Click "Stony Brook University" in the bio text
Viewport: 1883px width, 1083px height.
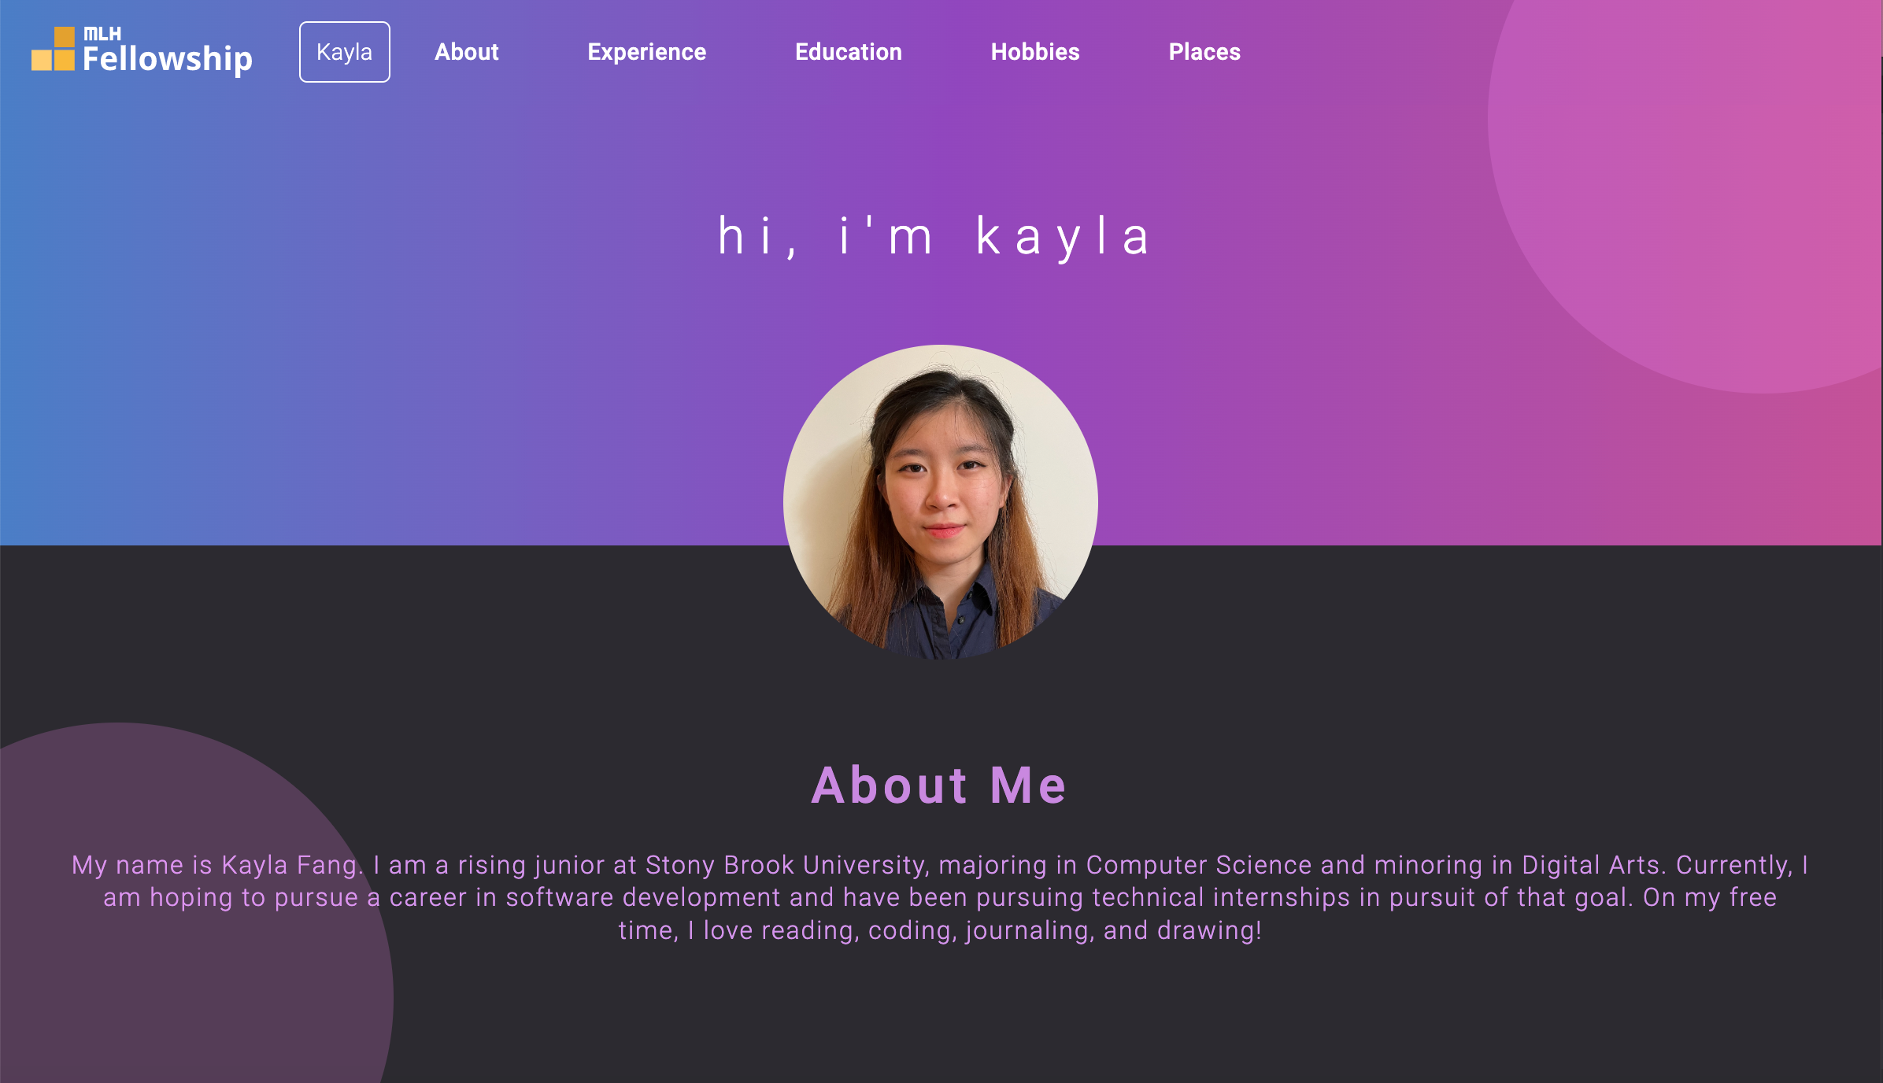click(x=788, y=865)
